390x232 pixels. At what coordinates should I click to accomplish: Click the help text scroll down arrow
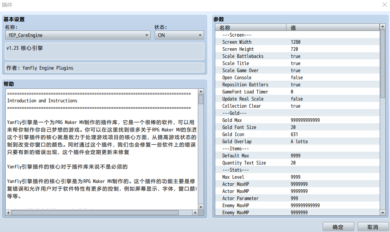201,207
